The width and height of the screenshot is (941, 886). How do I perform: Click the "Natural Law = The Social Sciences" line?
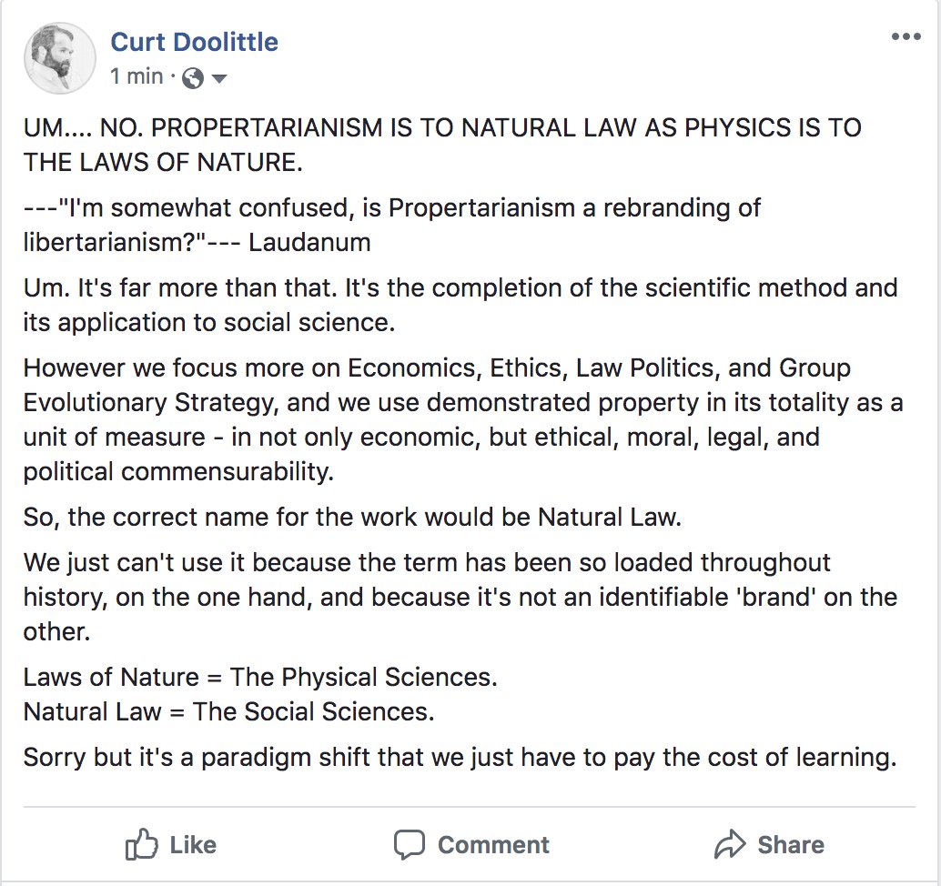pos(229,710)
